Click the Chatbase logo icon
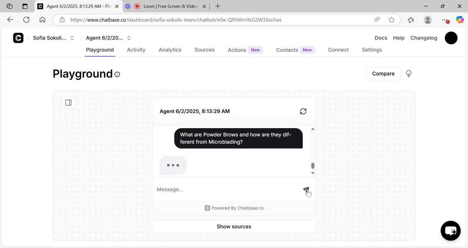Viewport: 468px width, 248px height. coord(18,38)
